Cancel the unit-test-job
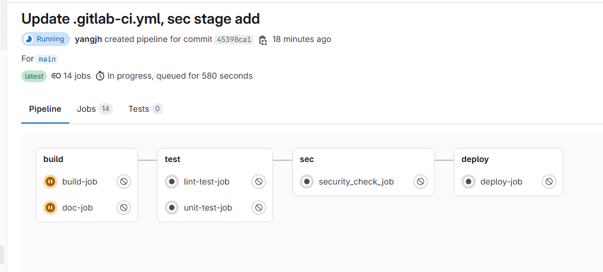Viewport: 603px width, 272px height. [x=259, y=208]
